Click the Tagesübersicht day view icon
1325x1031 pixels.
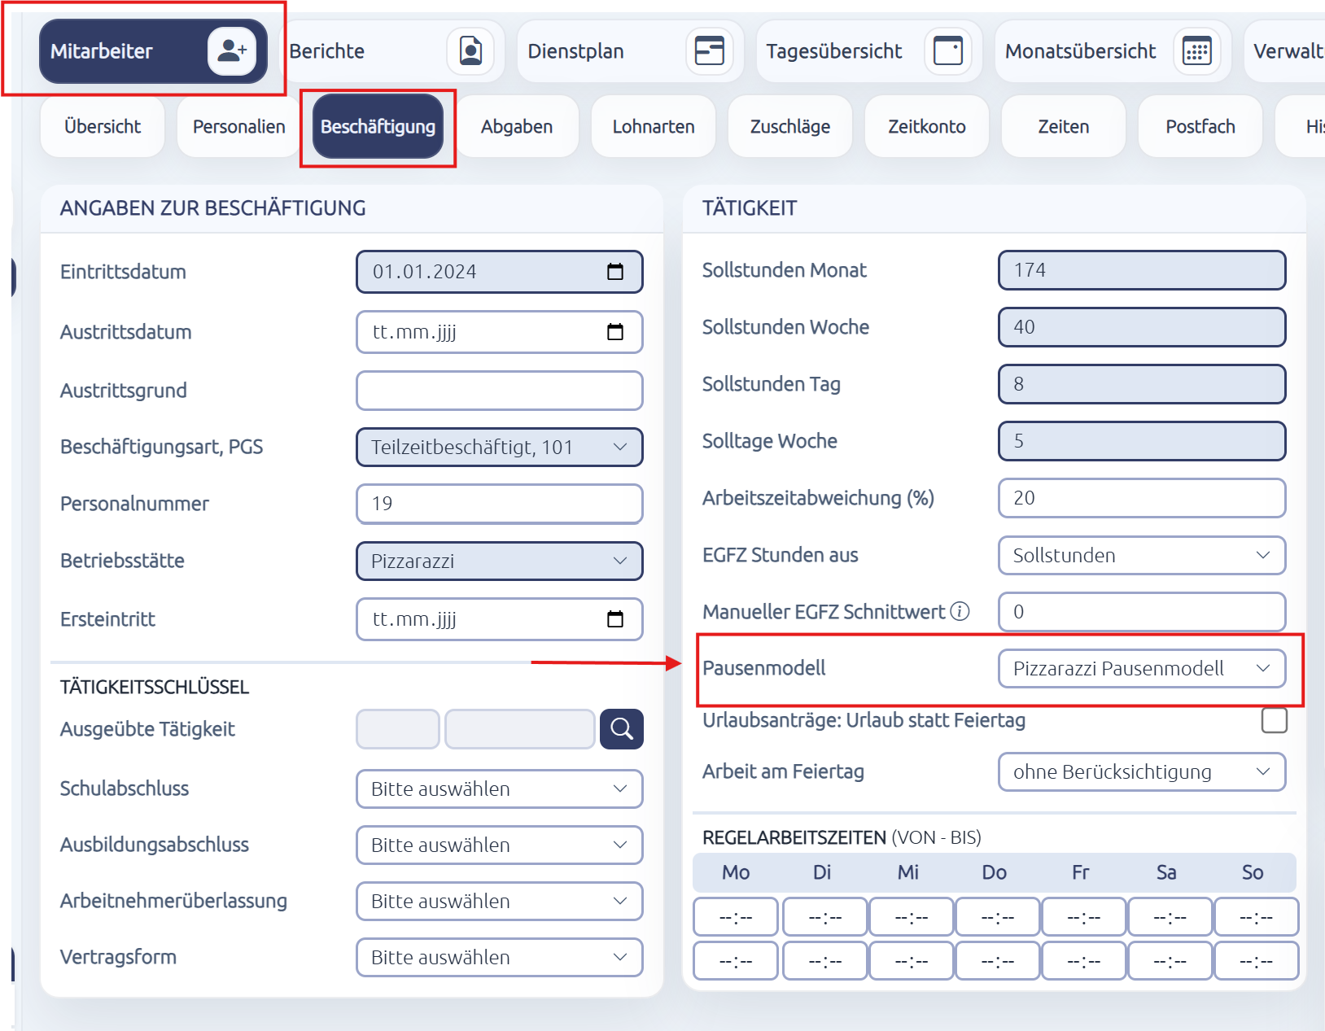[948, 51]
